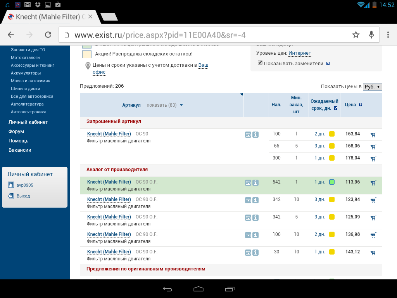The height and width of the screenshot is (298, 397).
Task: Bookmark this page with the star
Action: [356, 35]
